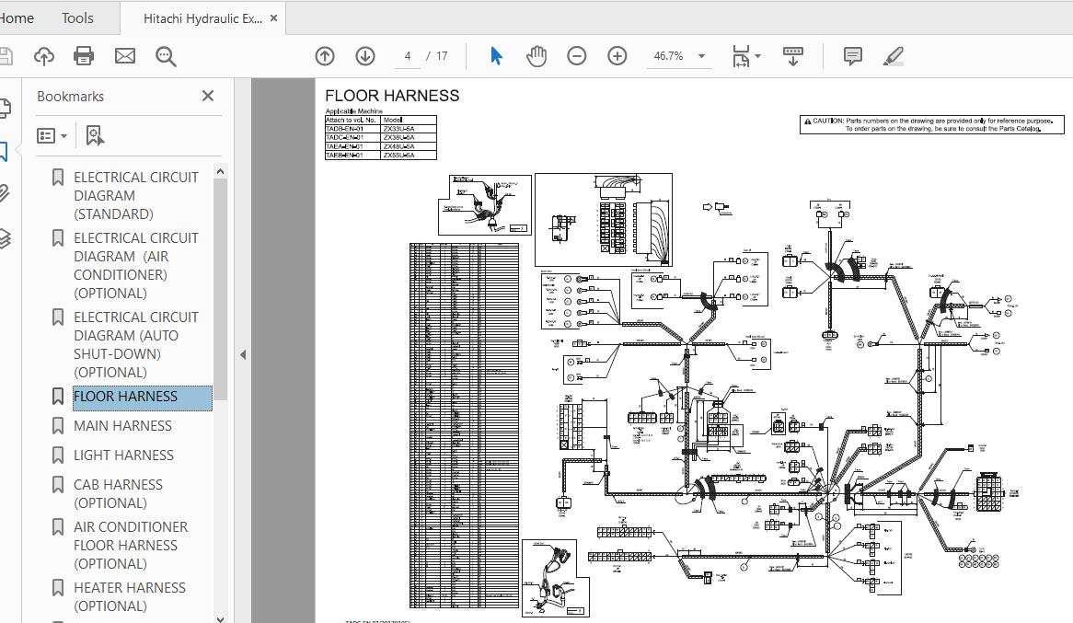Select the Hitachi Hydraulic Ex document tab
Viewport: 1073px width, 623px height.
click(x=202, y=18)
